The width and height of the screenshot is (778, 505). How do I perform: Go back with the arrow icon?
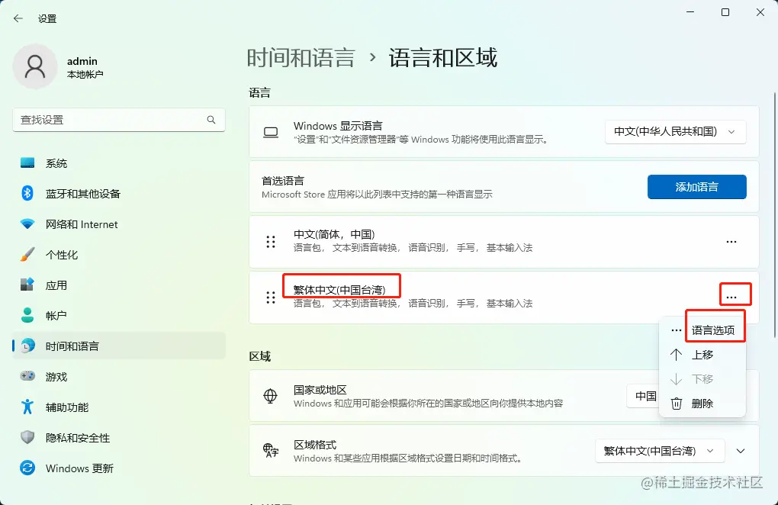click(18, 19)
